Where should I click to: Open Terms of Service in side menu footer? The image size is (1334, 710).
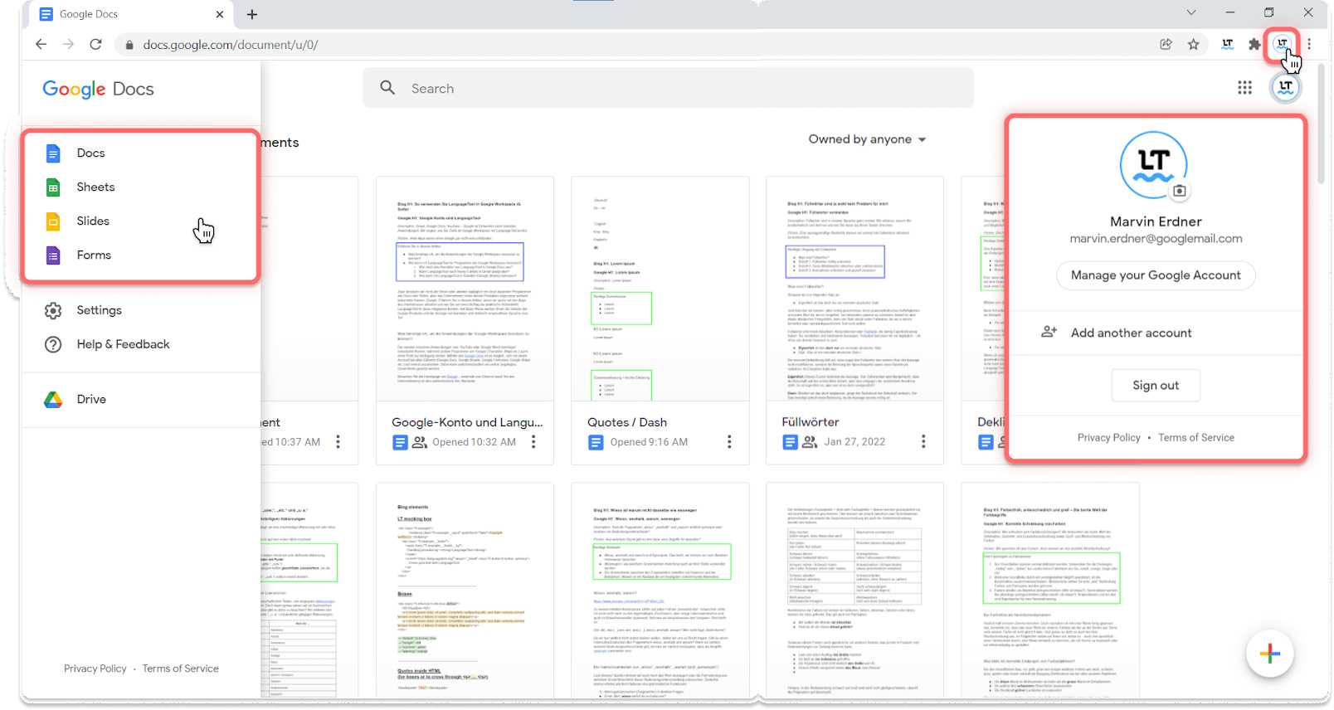(181, 669)
